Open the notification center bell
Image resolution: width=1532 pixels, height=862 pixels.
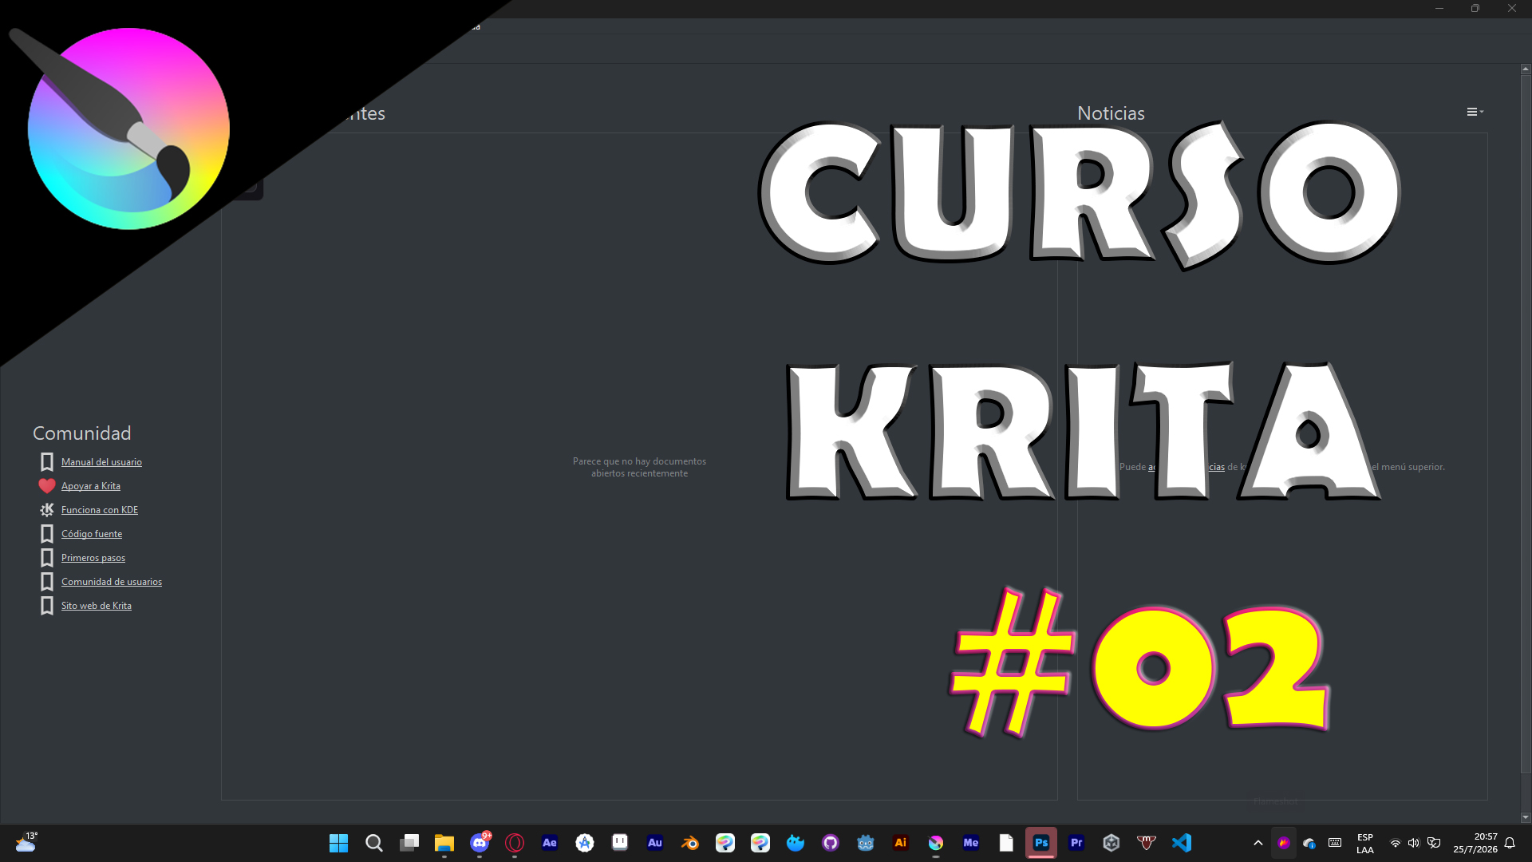tap(1510, 843)
